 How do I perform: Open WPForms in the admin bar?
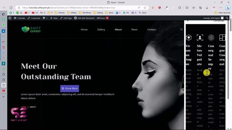point(103,18)
